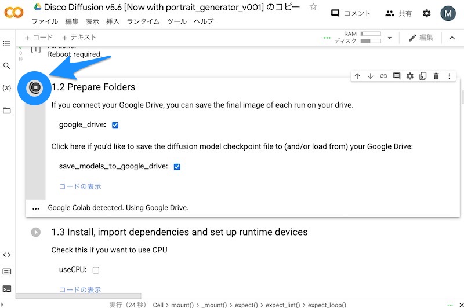Screen dimensions: 464x308
Task: Expand the RAM and disk dropdown arrow
Action: (x=390, y=38)
